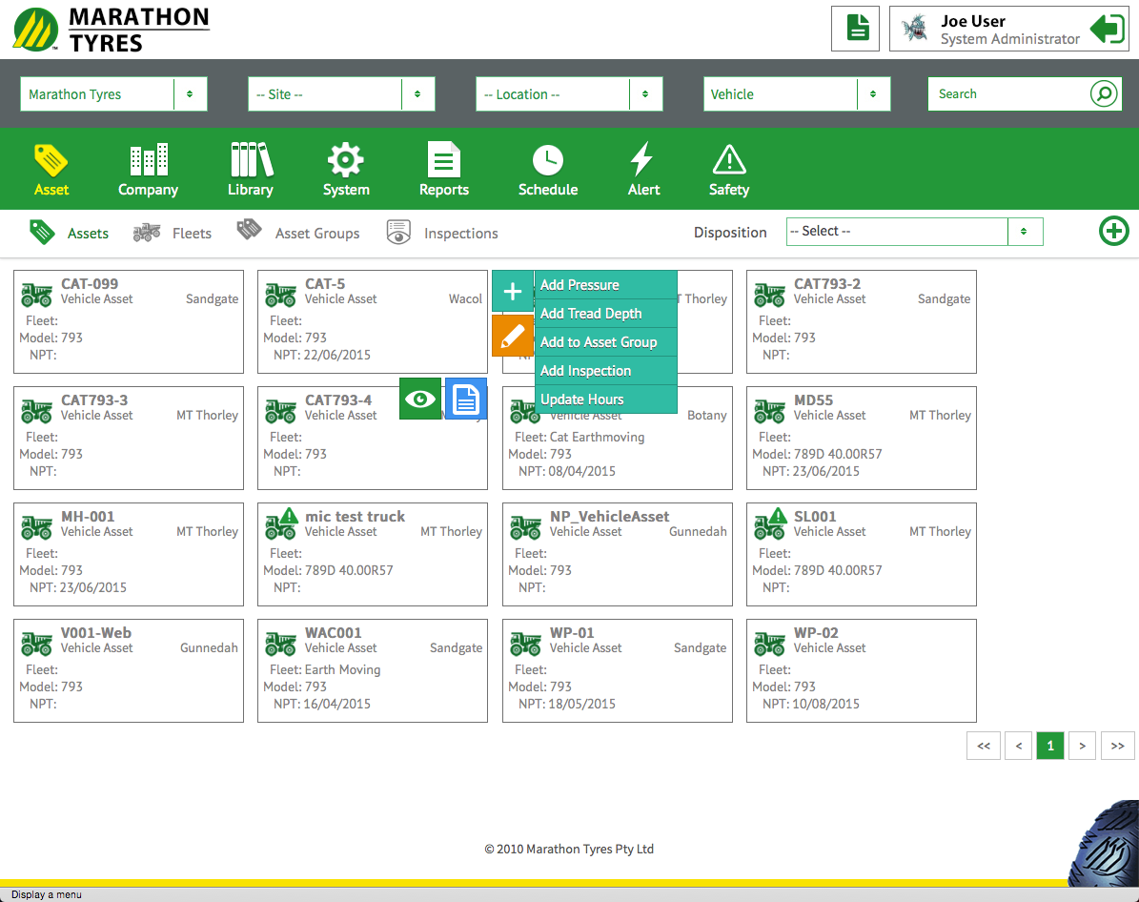
Task: Select Add Pressure from the popup menu
Action: click(580, 285)
